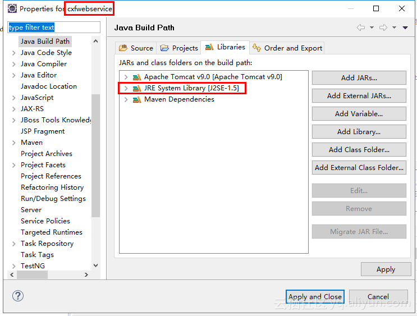The width and height of the screenshot is (417, 316).
Task: Click the Add Library... button
Action: pos(359,132)
